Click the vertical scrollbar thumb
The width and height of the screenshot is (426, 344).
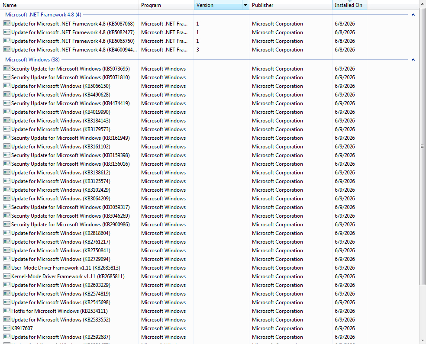pyautogui.click(x=422, y=146)
